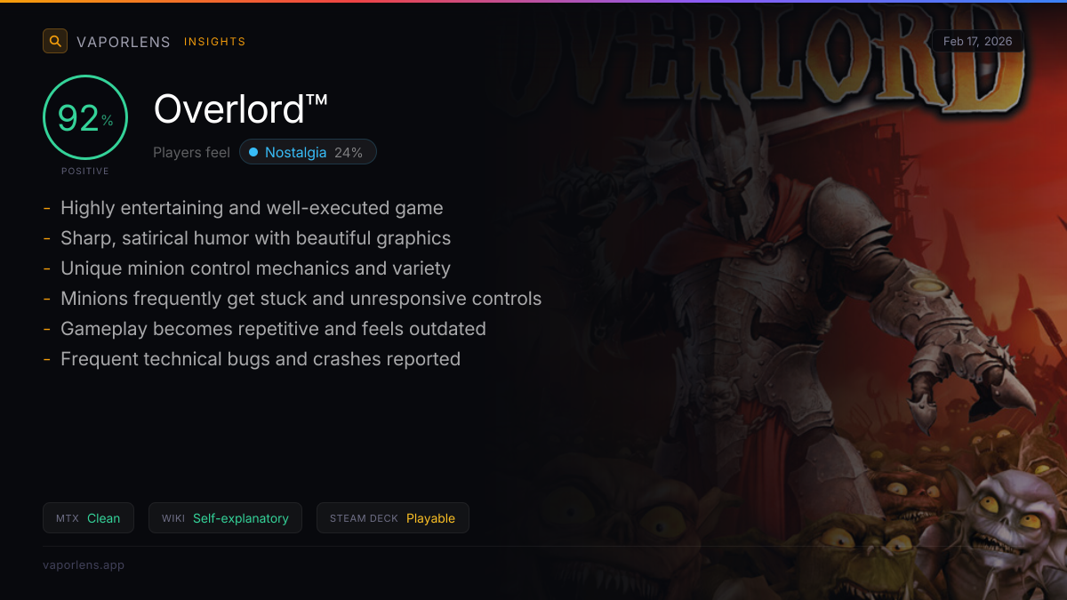Click the VAPORLENS brand name
The height and width of the screenshot is (600, 1067).
124,42
